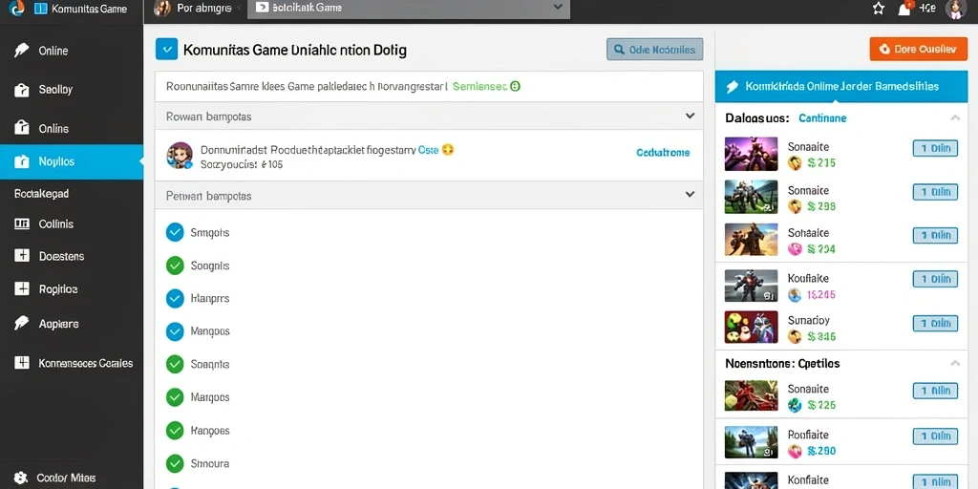Click the Odie Nodmiles search button
The height and width of the screenshot is (489, 978).
655,50
